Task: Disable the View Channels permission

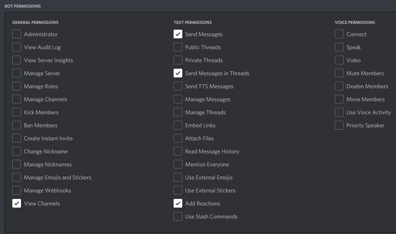Action: [16, 203]
